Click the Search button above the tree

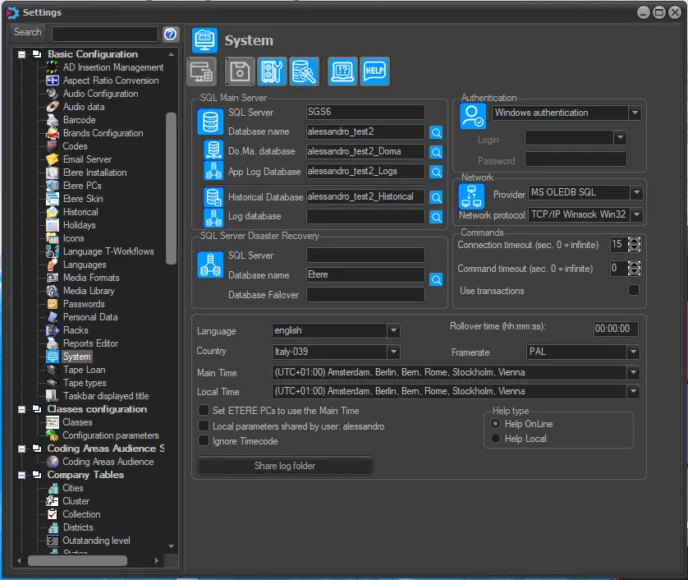28,33
